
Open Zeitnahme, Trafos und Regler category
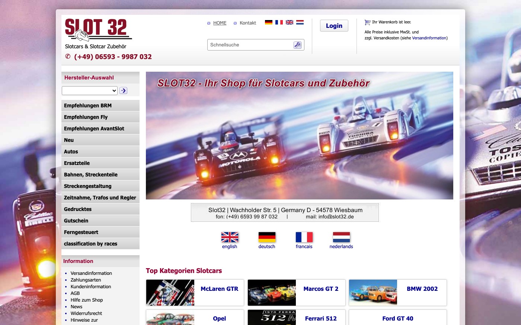pos(100,198)
